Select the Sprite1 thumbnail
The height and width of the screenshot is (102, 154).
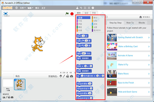pos(20,84)
